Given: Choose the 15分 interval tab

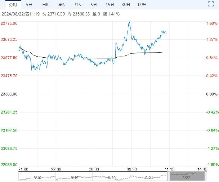Looking at the screenshot, I should [110, 5].
